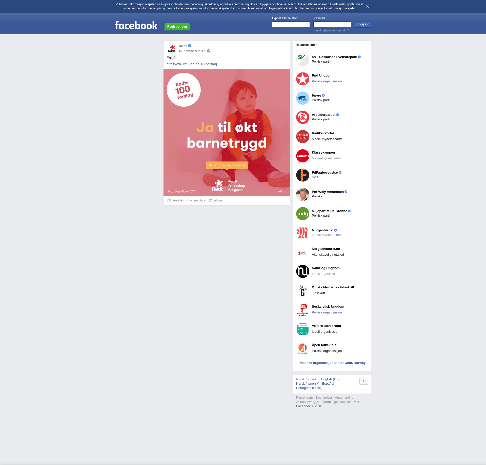Open Miljøpartiet De Grønne mdg logo
The image size is (486, 465).
pyautogui.click(x=302, y=214)
